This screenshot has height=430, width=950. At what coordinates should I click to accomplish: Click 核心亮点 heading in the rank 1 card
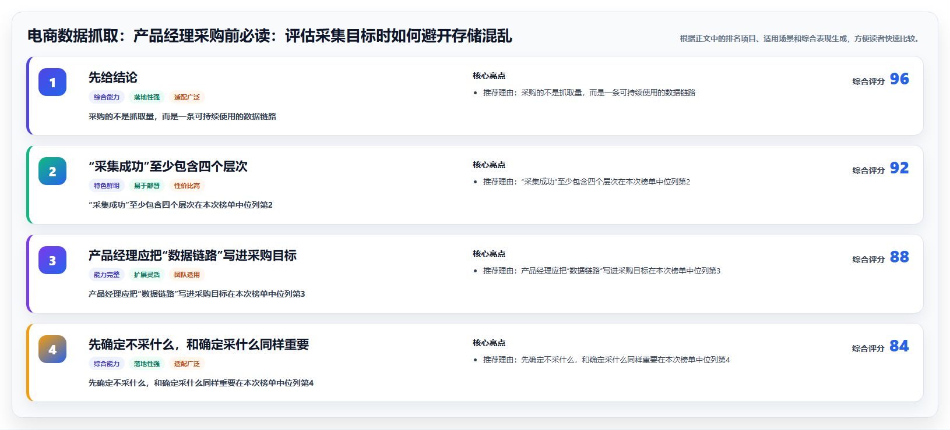tap(489, 76)
